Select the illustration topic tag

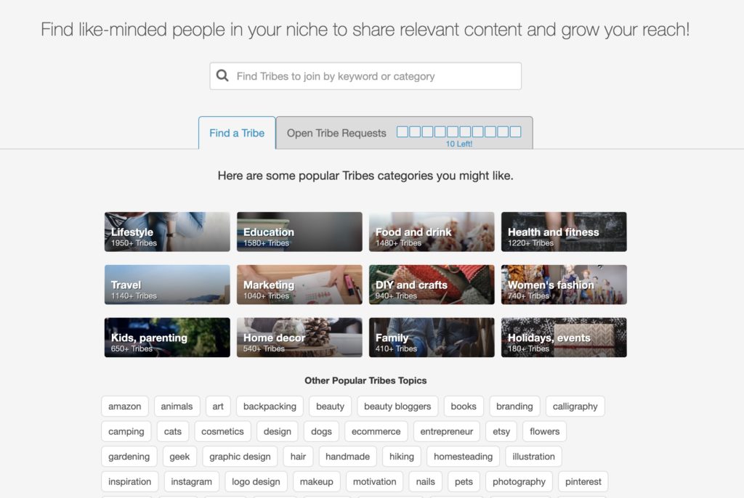[x=534, y=457]
